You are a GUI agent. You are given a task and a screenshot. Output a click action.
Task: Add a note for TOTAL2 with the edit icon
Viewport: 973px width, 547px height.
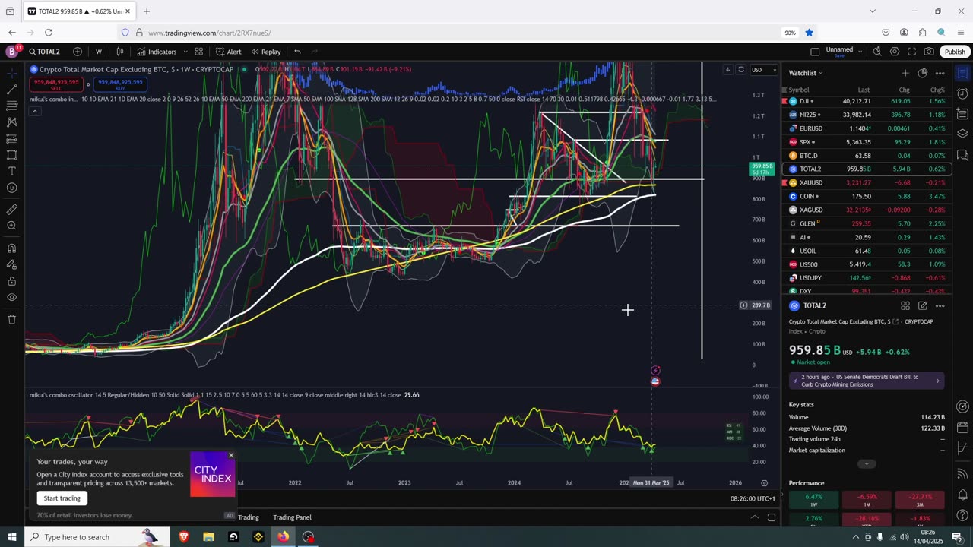[923, 305]
